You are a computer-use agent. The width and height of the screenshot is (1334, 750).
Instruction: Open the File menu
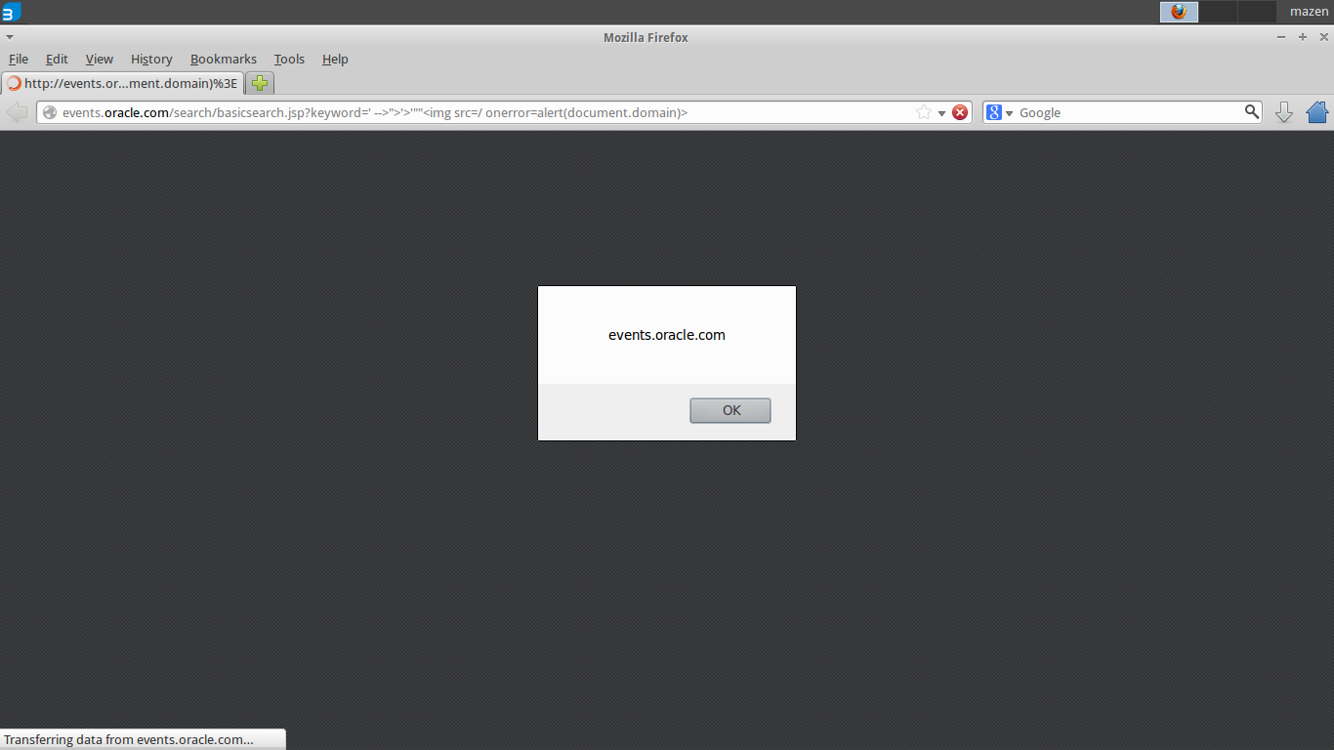[x=19, y=59]
